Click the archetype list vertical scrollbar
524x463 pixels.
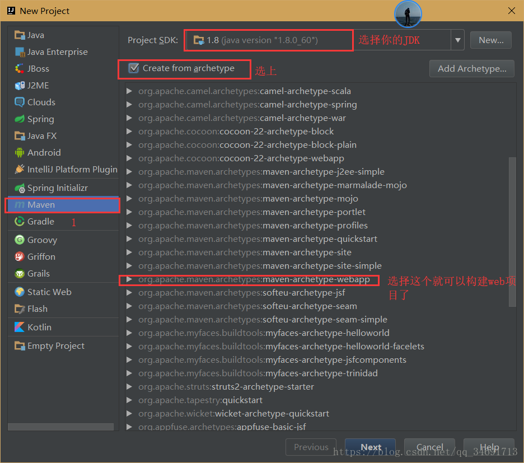pos(512,232)
